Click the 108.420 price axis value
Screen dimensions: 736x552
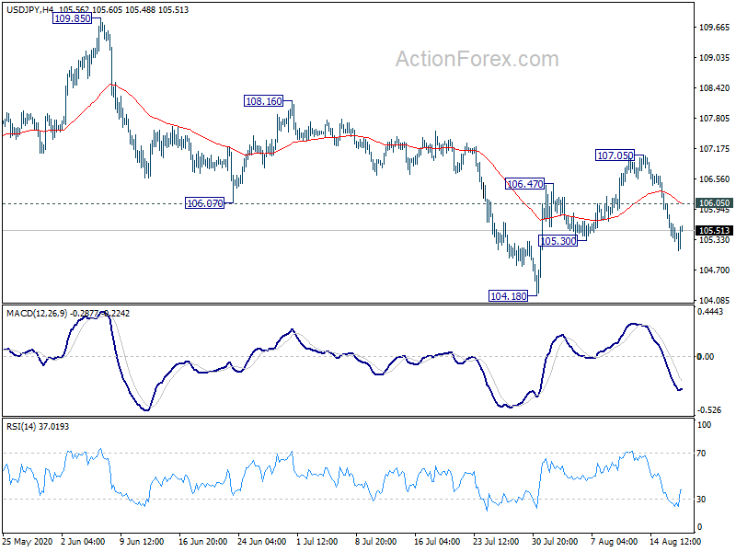coord(715,87)
